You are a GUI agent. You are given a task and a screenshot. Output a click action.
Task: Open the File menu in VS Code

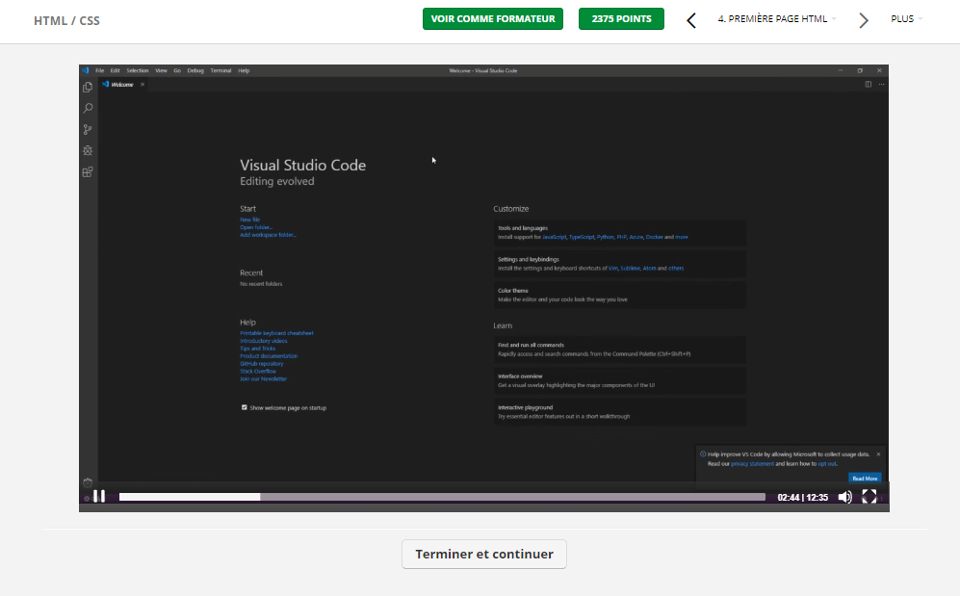pos(100,70)
